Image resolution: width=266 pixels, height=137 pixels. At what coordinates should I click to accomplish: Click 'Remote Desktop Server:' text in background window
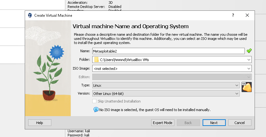(86, 7)
